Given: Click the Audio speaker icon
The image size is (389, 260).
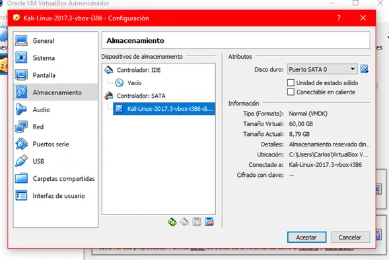Looking at the screenshot, I should [21, 110].
